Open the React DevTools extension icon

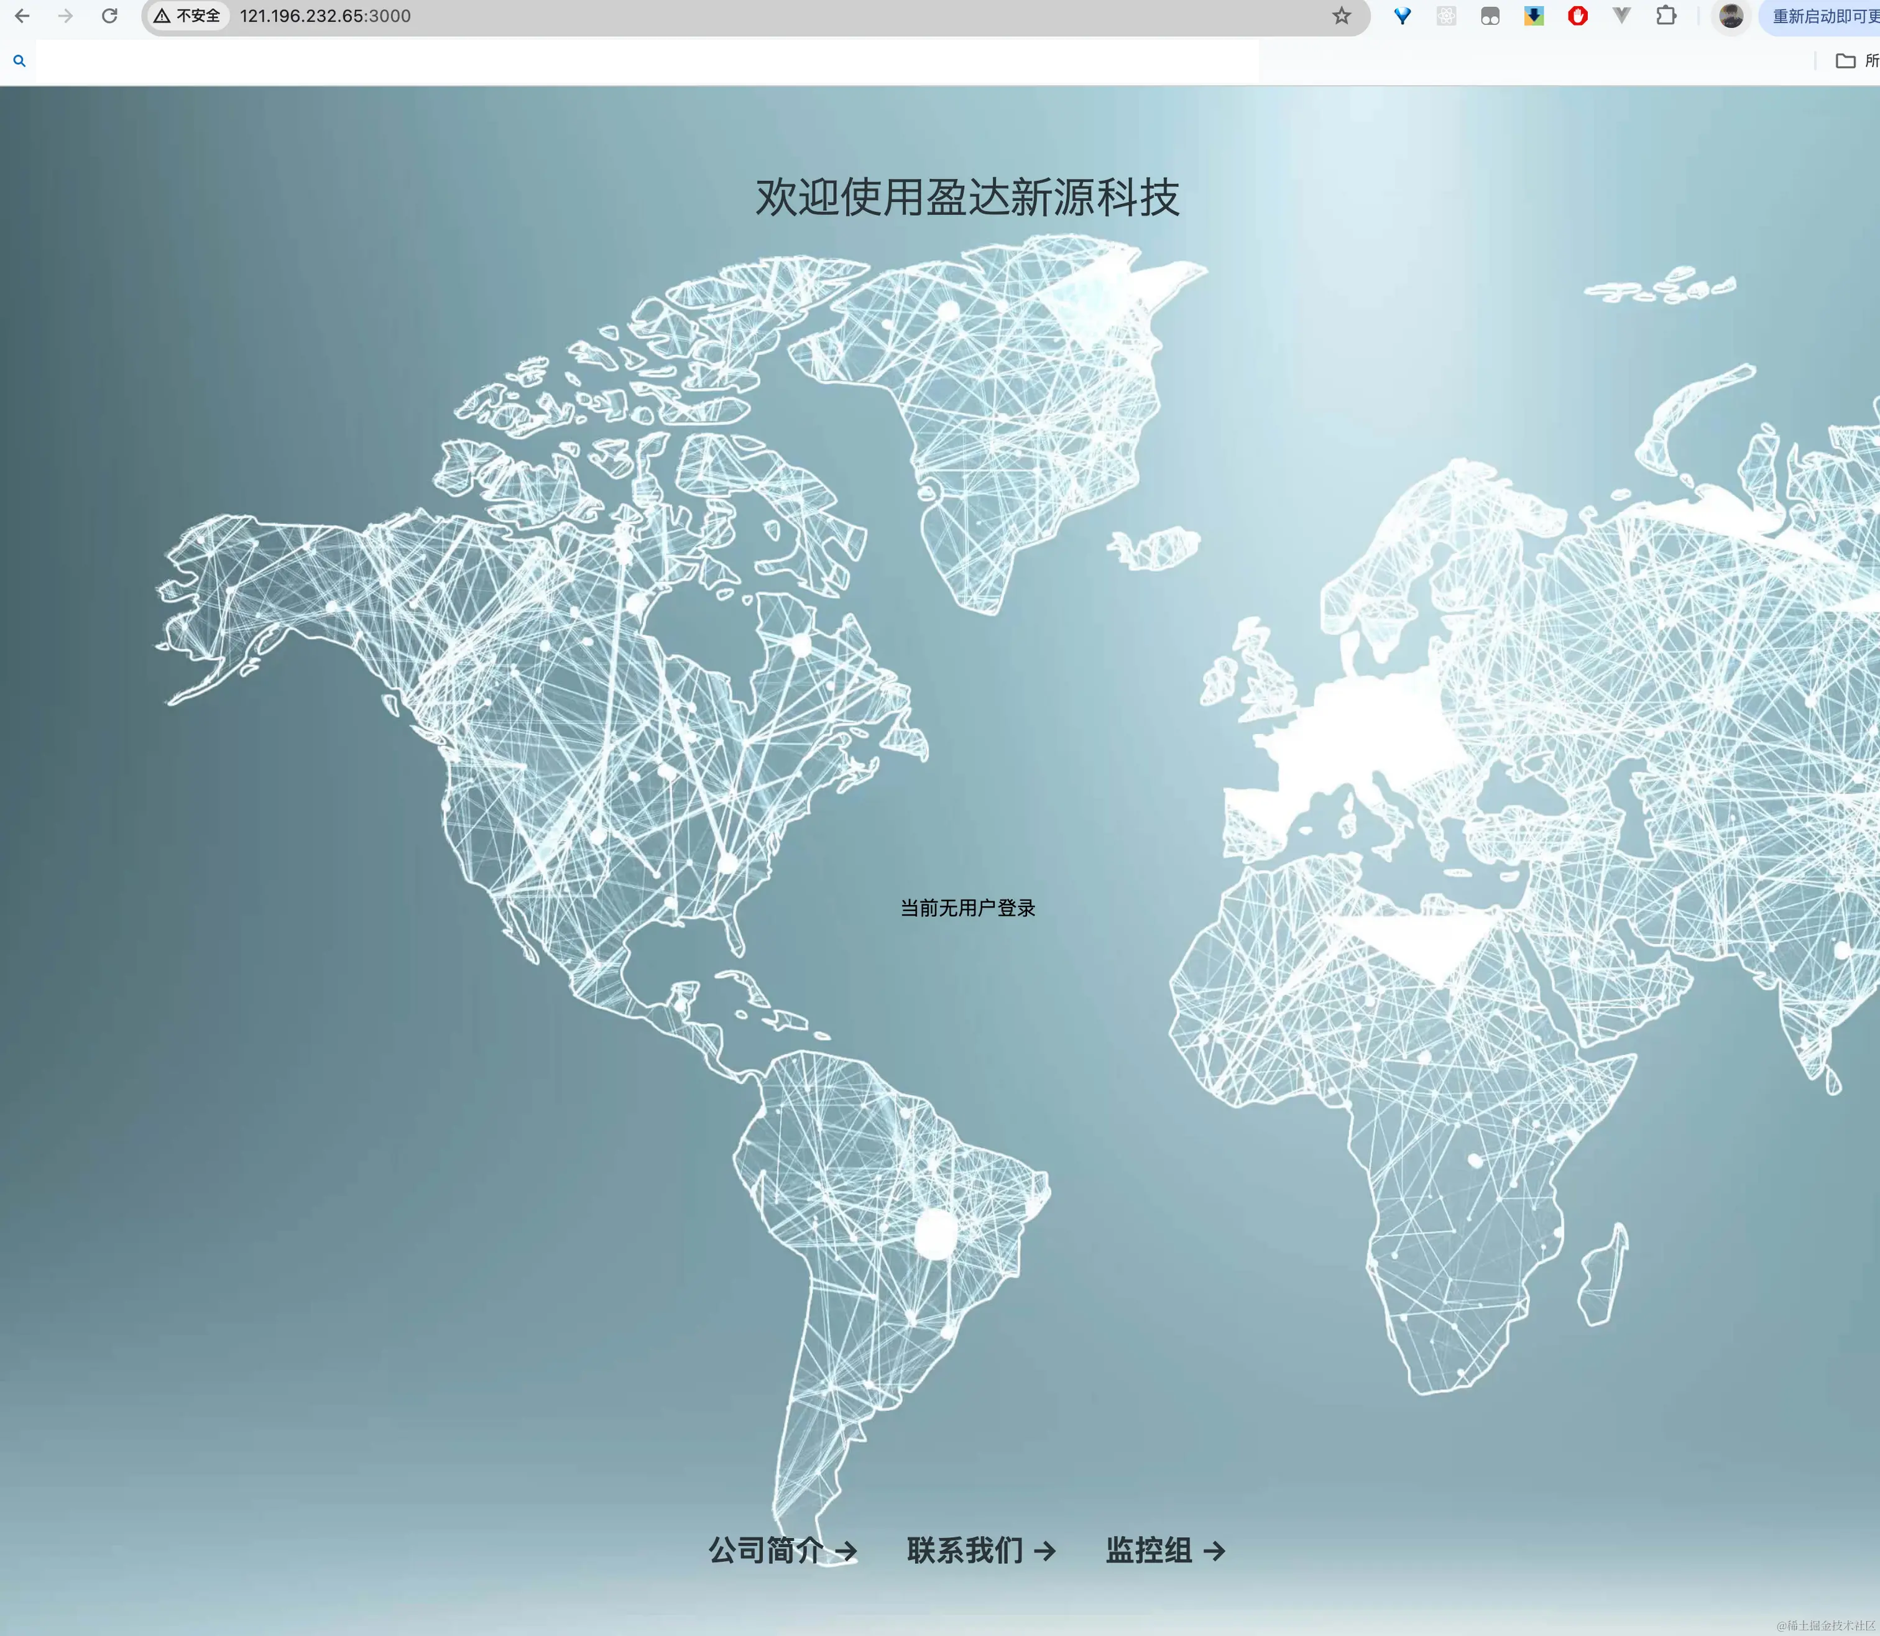pyautogui.click(x=1445, y=16)
